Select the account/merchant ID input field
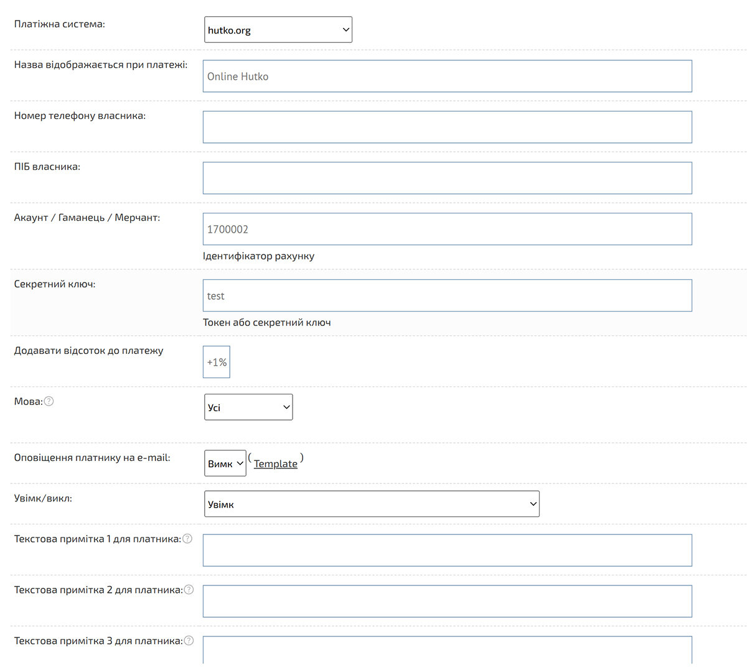The image size is (747, 670). click(x=447, y=230)
